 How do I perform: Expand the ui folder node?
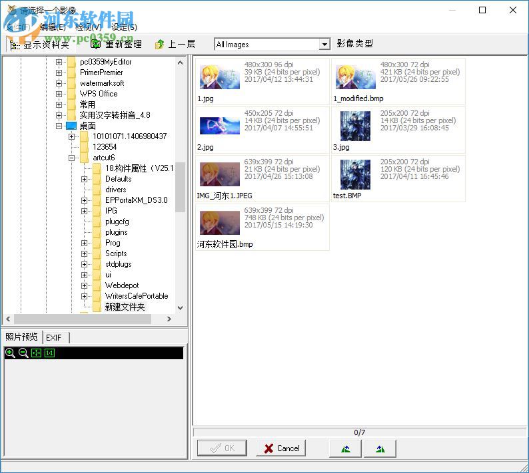(x=85, y=275)
